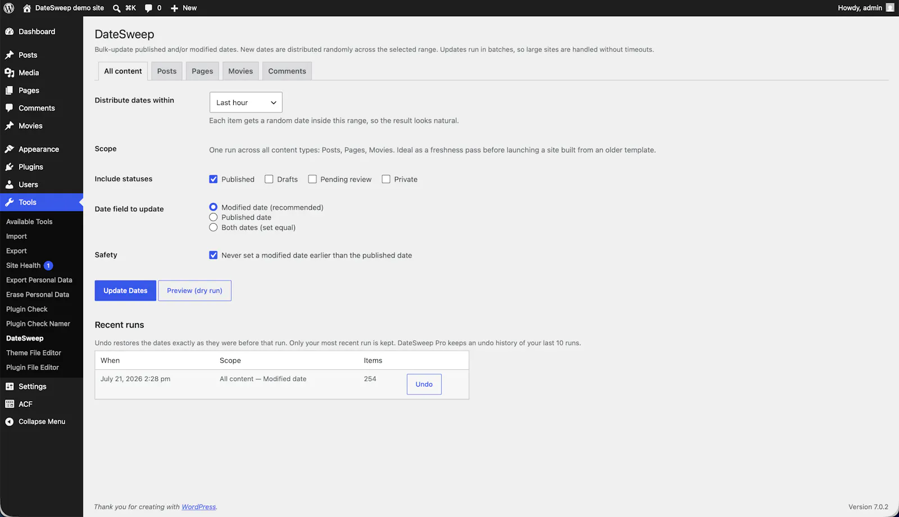Switch to the Pages tab
Image resolution: width=899 pixels, height=517 pixels.
202,71
